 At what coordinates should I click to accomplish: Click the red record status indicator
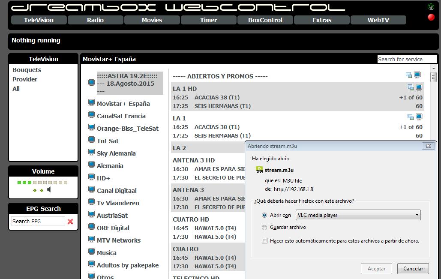(x=431, y=18)
